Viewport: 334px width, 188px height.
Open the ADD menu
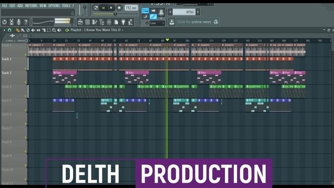click(x=20, y=6)
